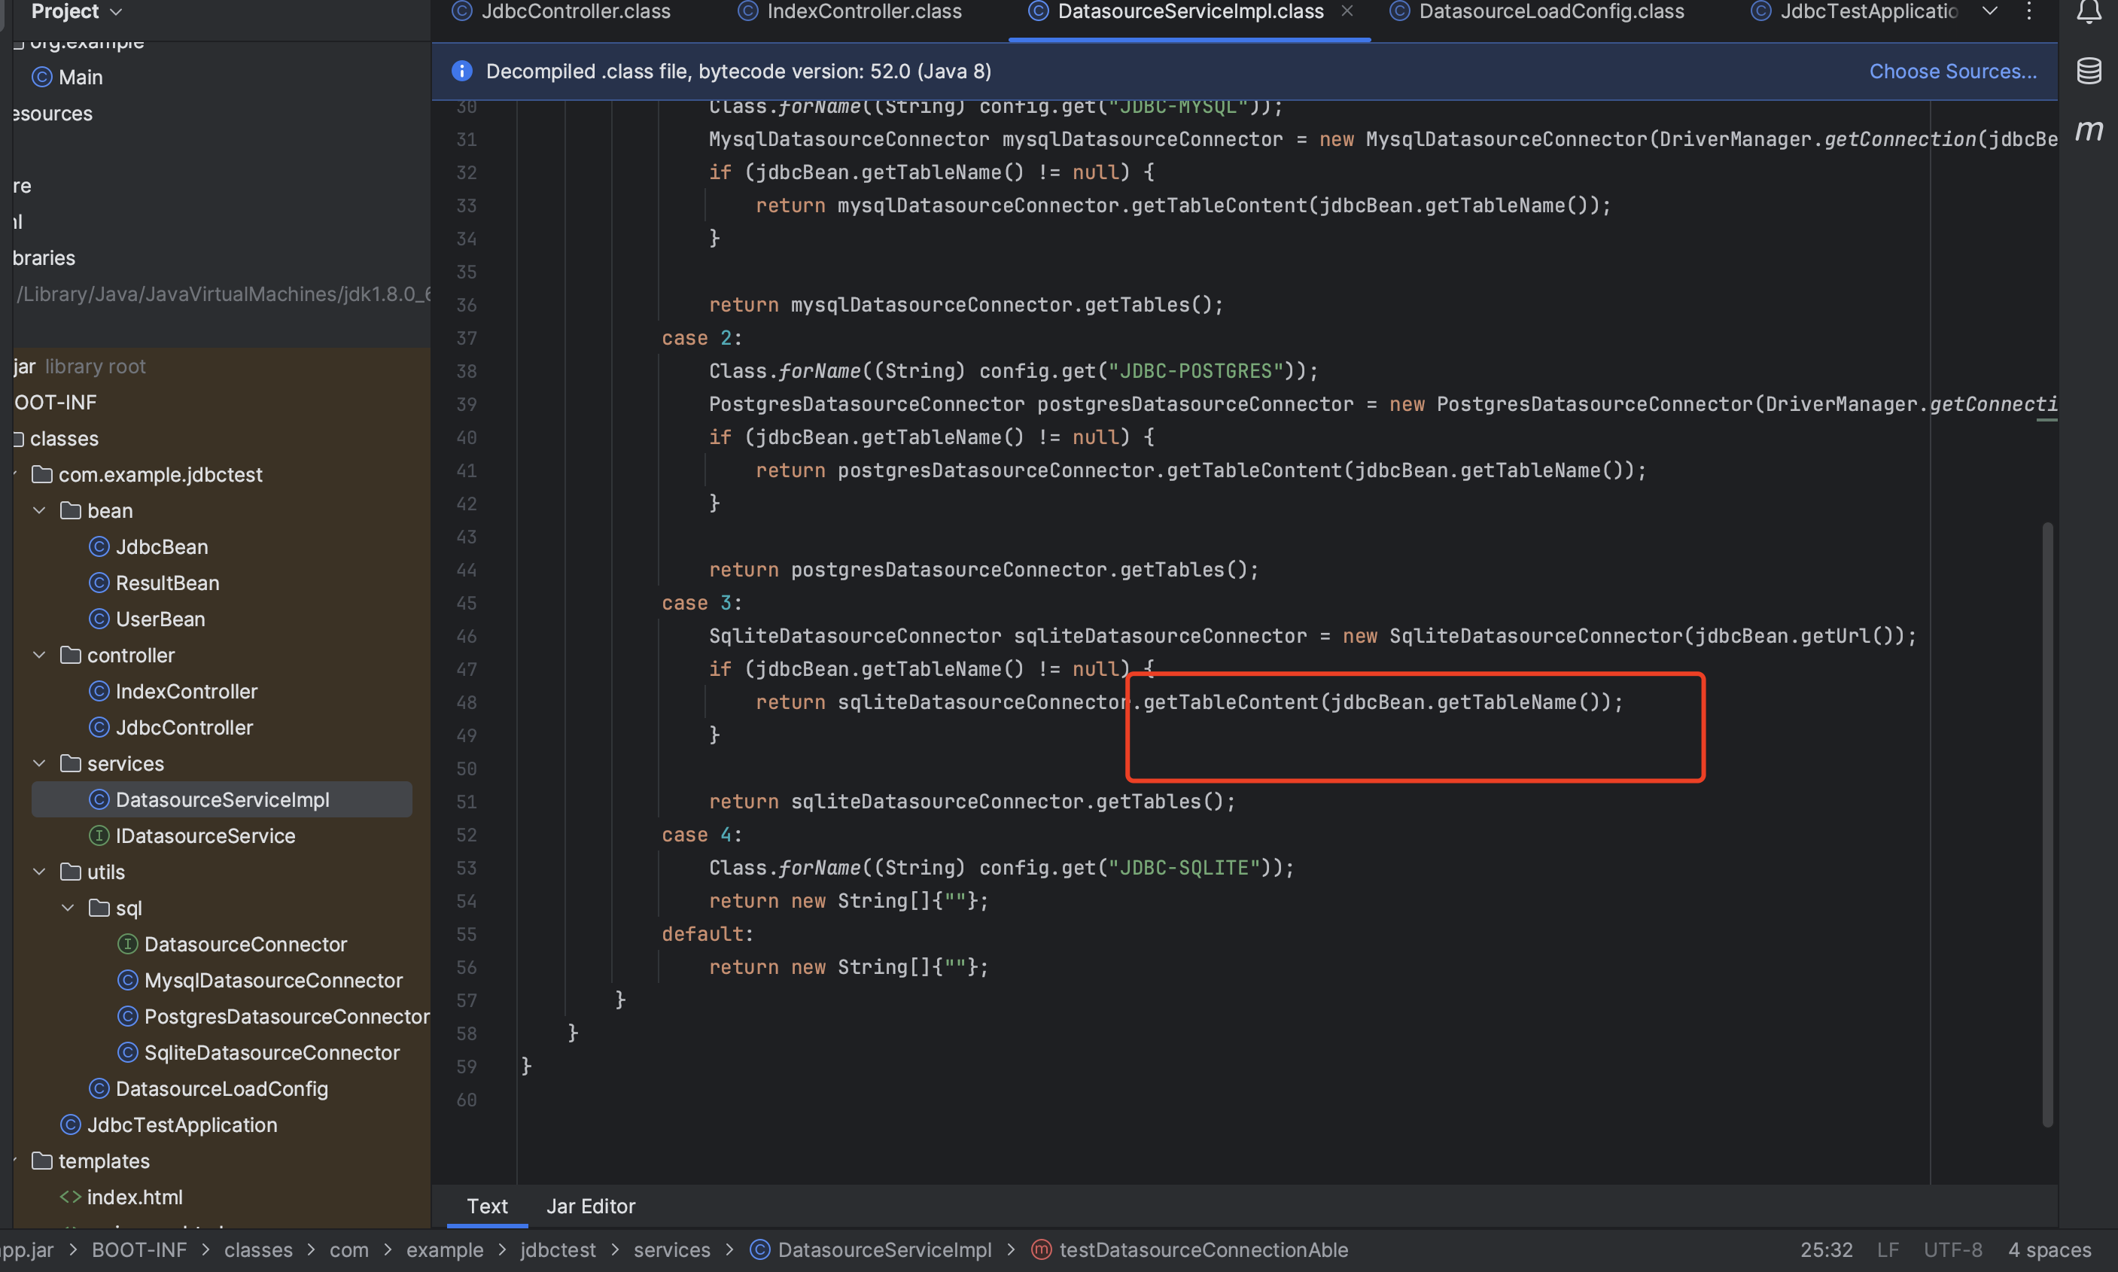Open caret position 25:32 go-to-line

point(1826,1249)
